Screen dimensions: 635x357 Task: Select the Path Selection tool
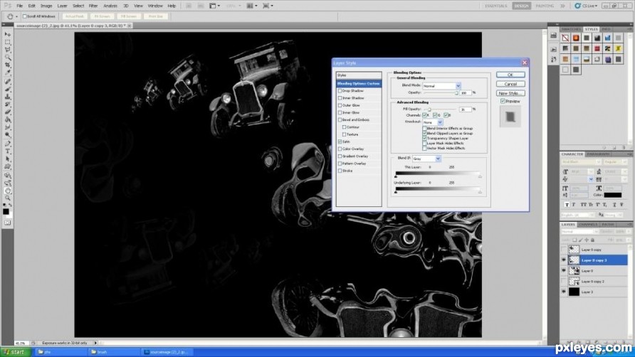[8, 159]
